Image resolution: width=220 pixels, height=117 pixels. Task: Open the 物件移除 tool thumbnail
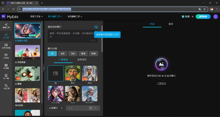coord(27,95)
